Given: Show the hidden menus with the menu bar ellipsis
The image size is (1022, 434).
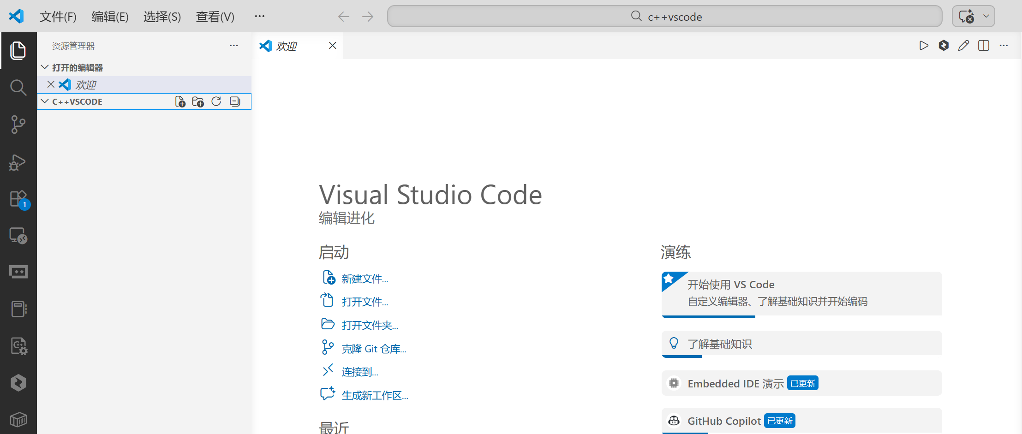Looking at the screenshot, I should [x=260, y=17].
